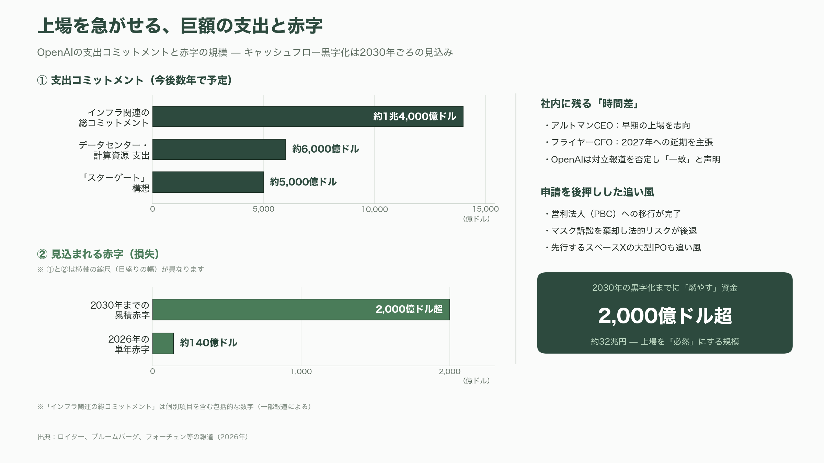Click the note ※ ①と②は横軸の縮尺

121,269
